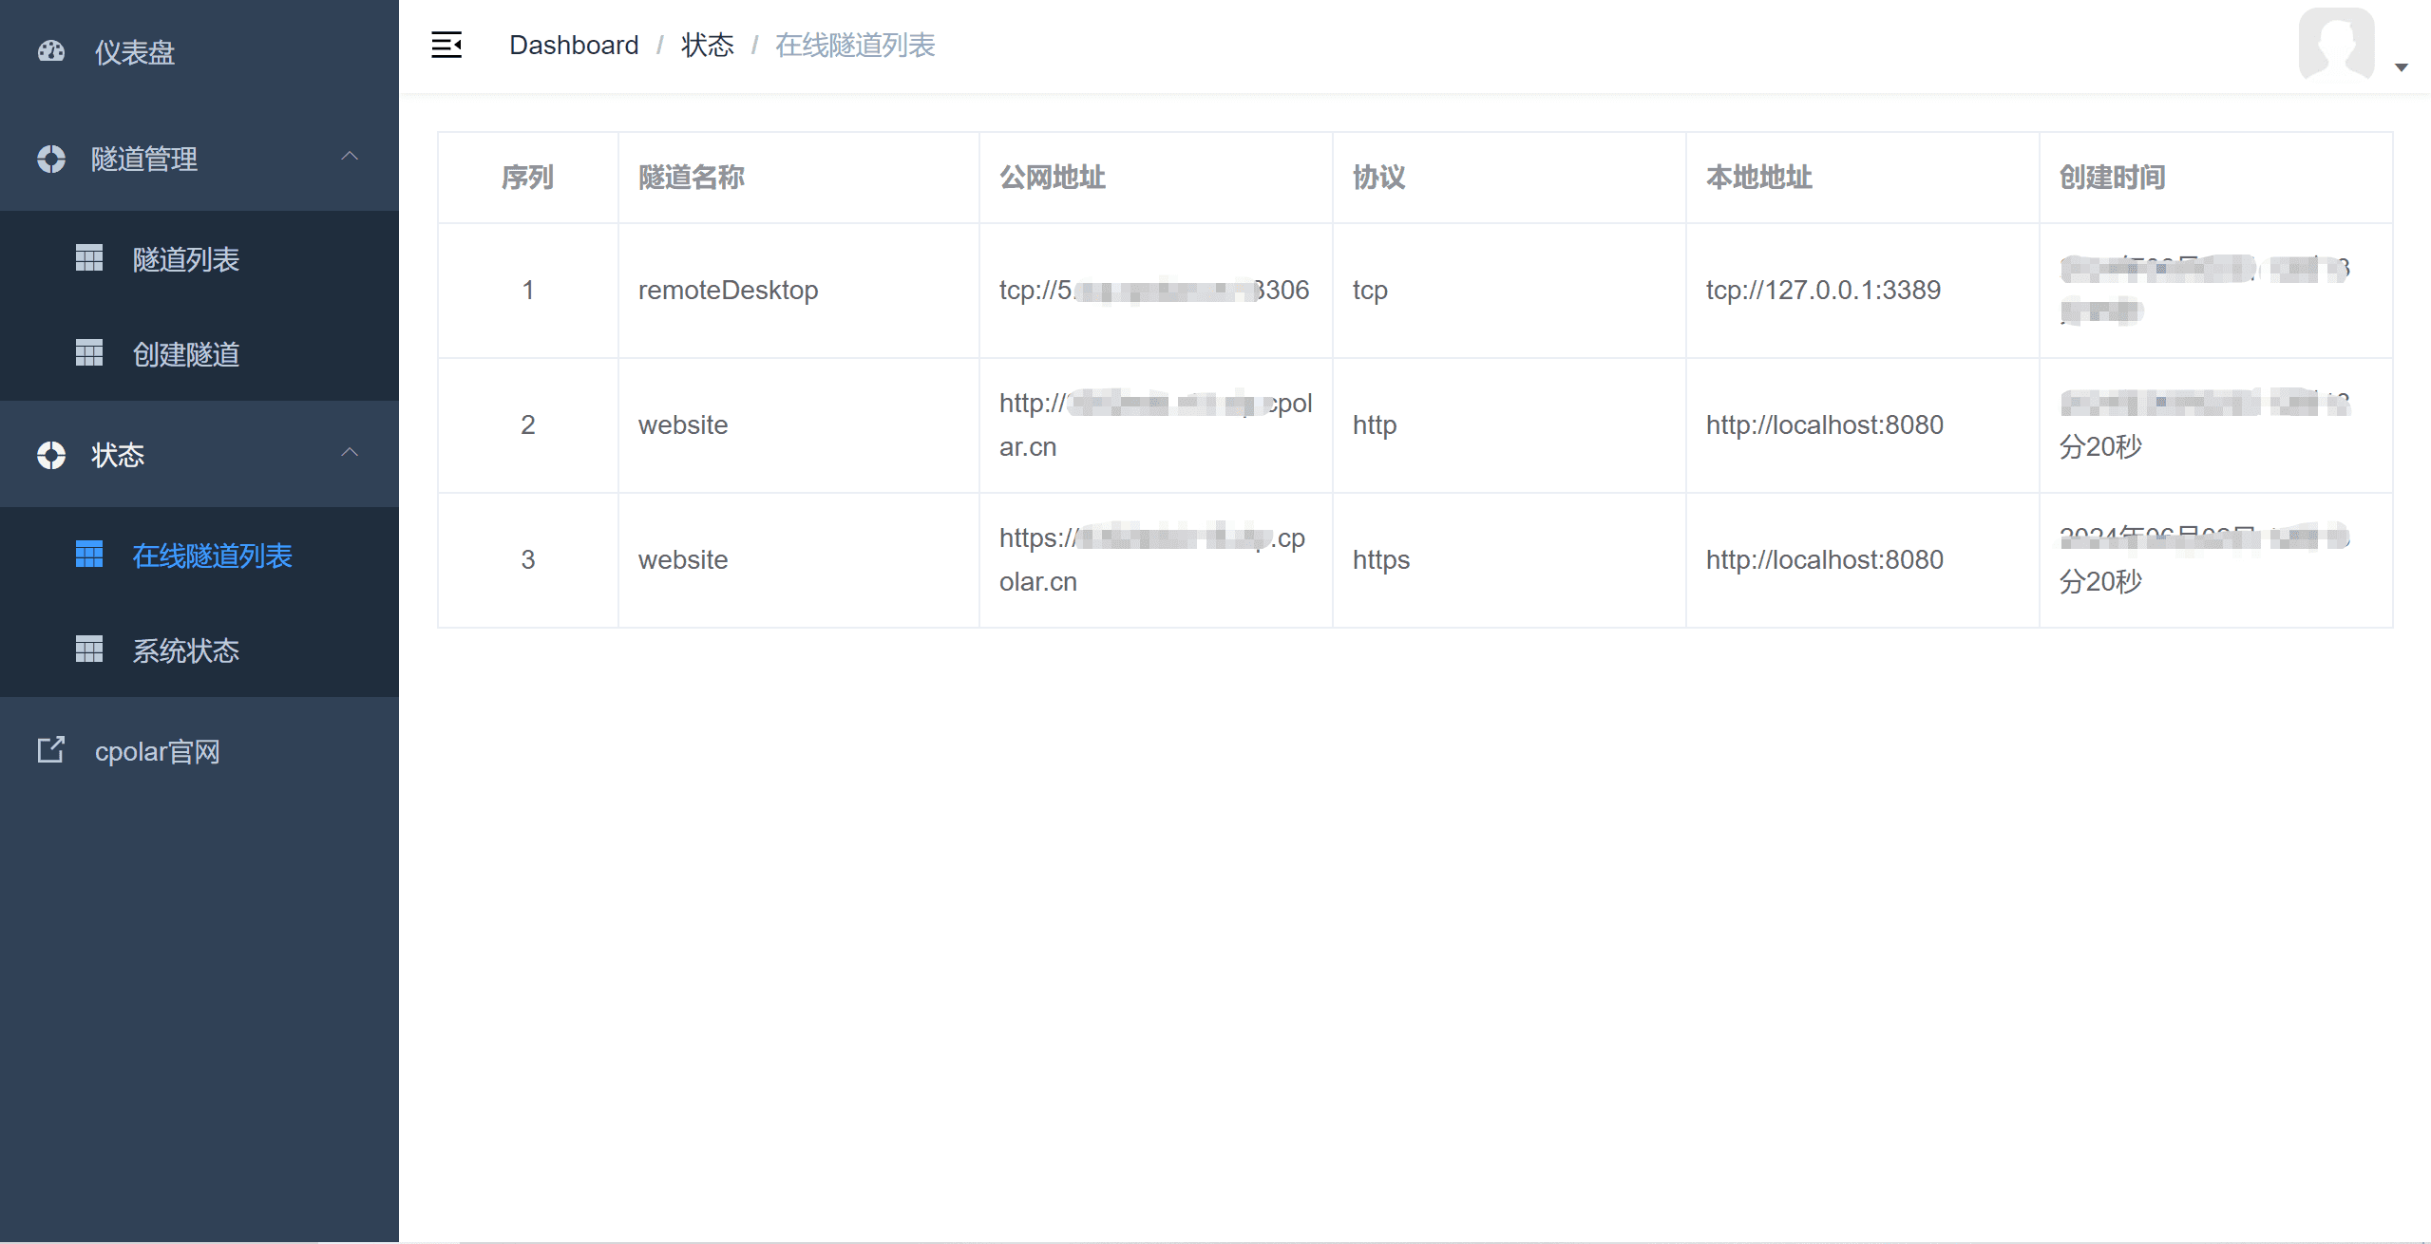Screen dimensions: 2431x1244
Task: Click the 状态 section icon
Action: [x=51, y=455]
